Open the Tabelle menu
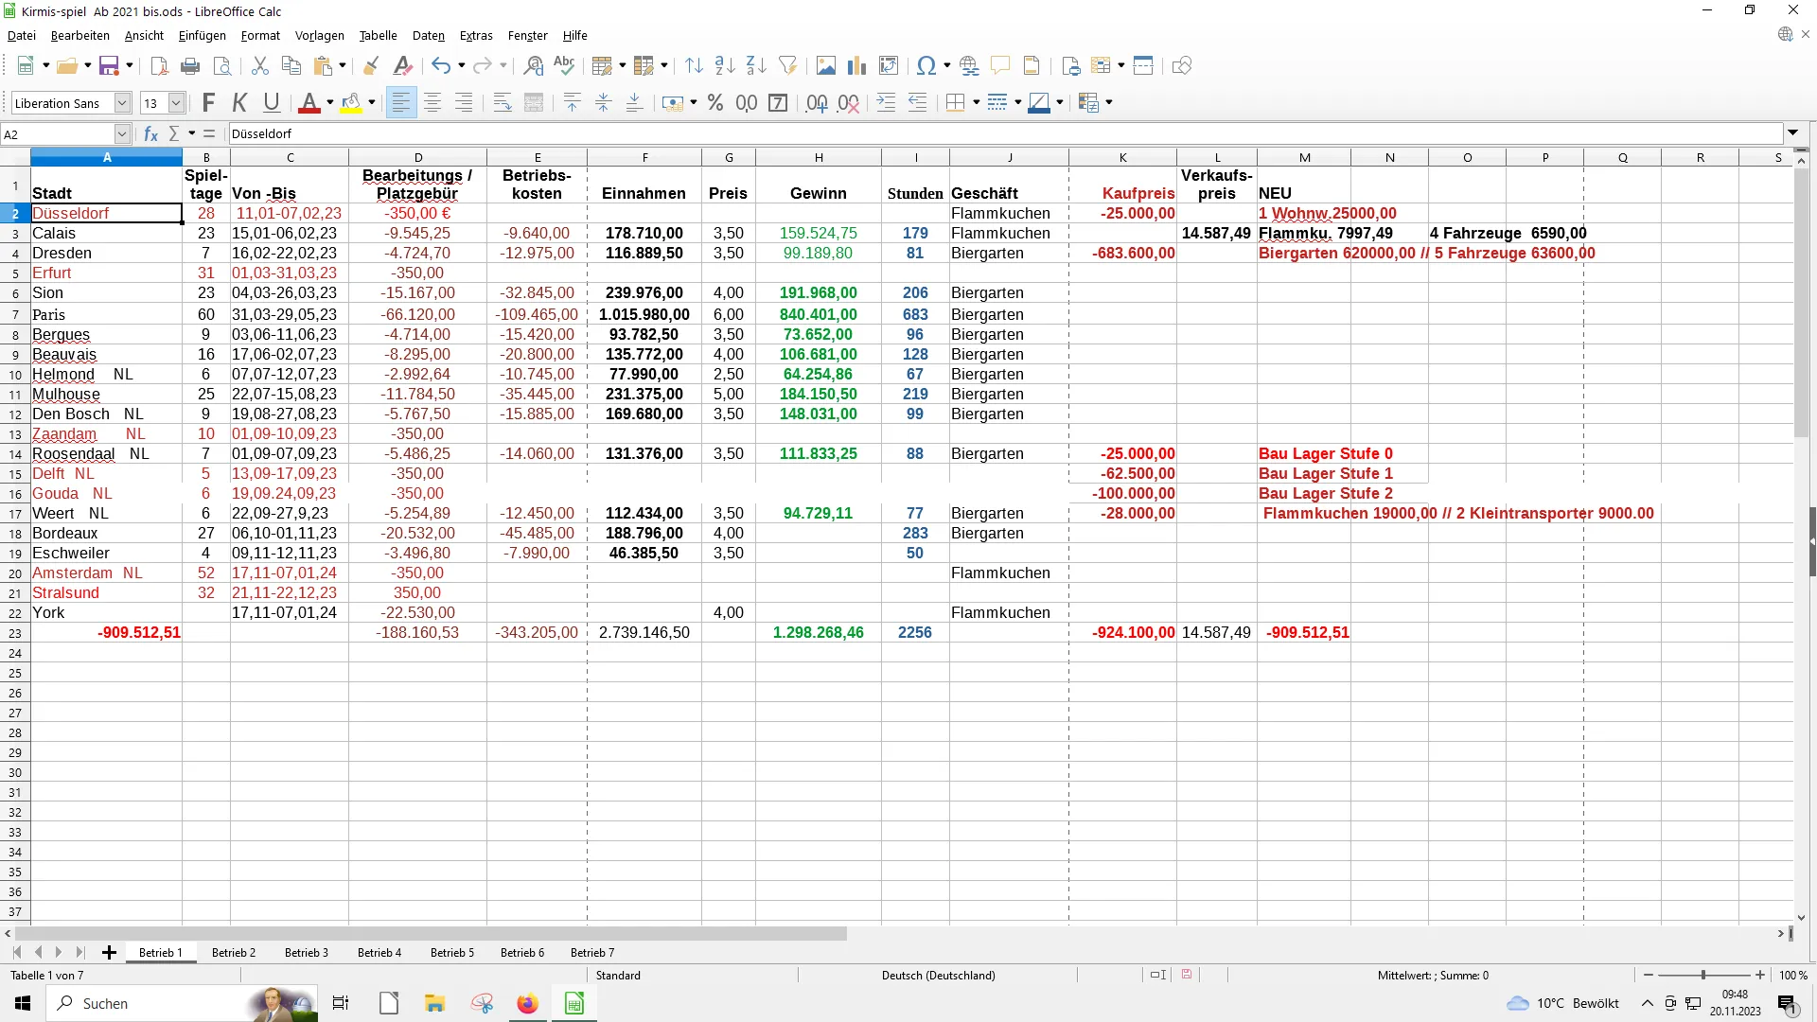The image size is (1817, 1022). point(378,35)
